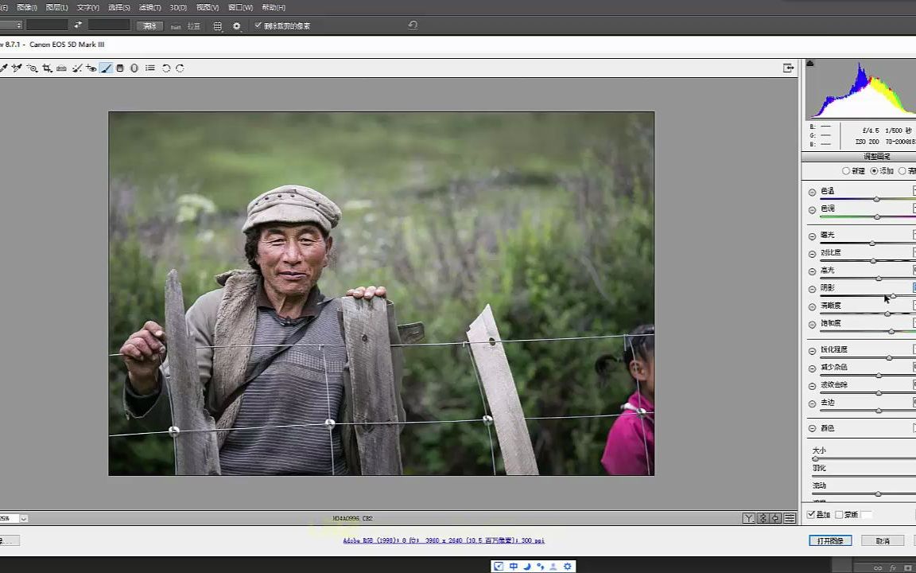Select the Spot Removal tool

pyautogui.click(x=78, y=68)
